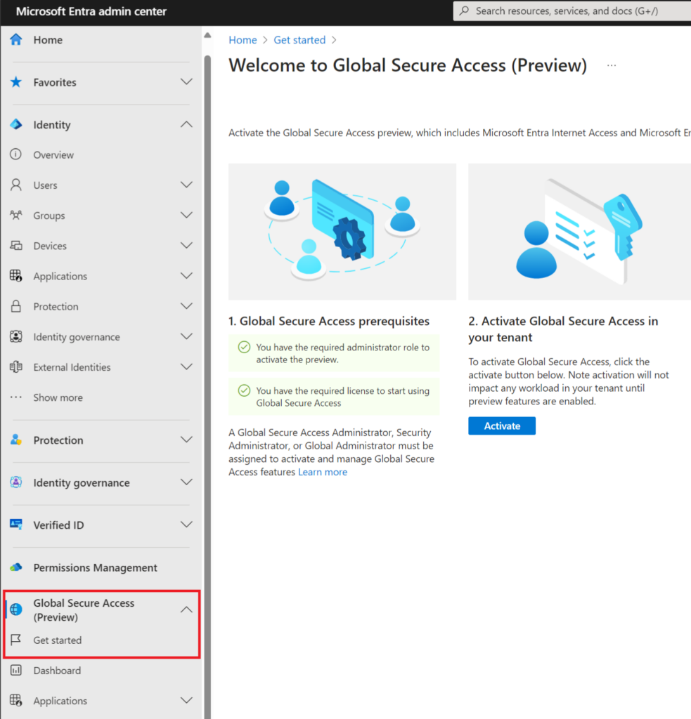Screen dimensions: 691x719
Task: Click the External Identities icon
Action: click(x=16, y=367)
